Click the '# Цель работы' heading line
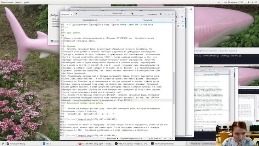 72,33
